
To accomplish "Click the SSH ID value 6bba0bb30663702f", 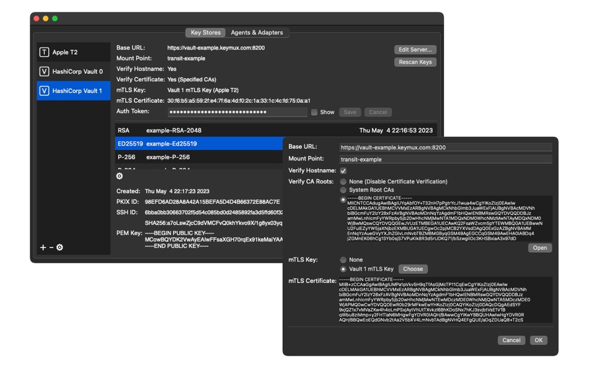I will pos(213,212).
